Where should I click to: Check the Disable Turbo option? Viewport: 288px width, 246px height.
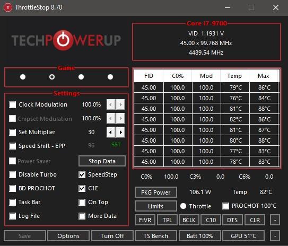click(x=13, y=174)
